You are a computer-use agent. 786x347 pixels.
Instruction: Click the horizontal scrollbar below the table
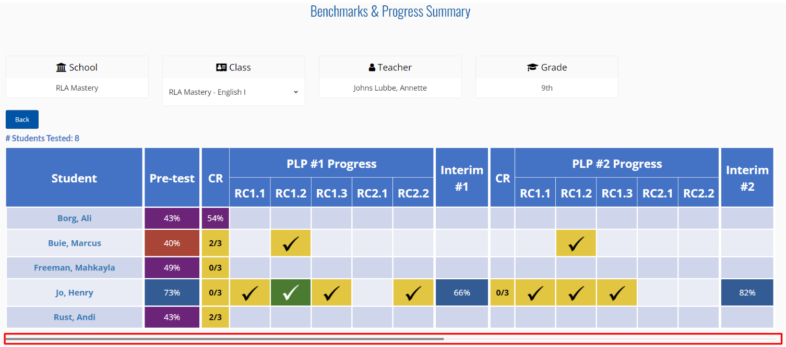point(393,339)
